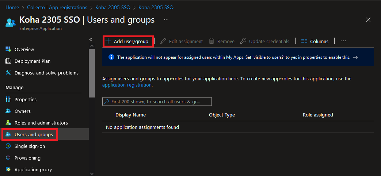
Task: Click the Columns button label
Action: pos(319,42)
